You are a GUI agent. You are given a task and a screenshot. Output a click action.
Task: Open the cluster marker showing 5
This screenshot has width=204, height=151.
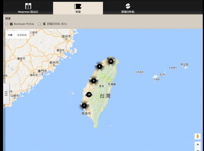click(x=94, y=81)
